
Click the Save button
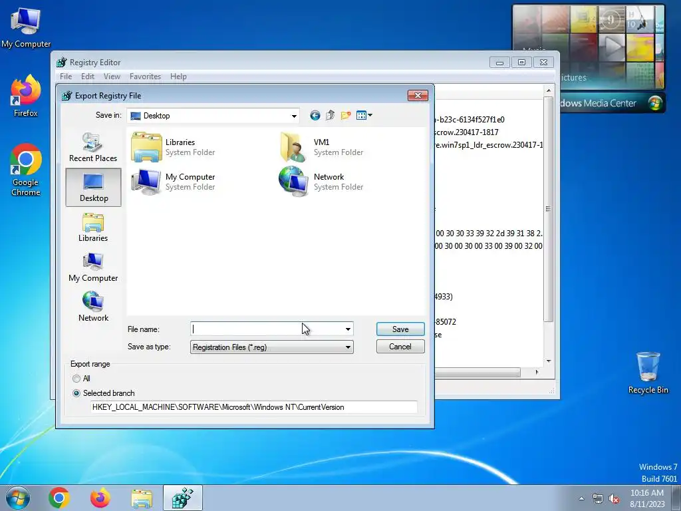[400, 329]
